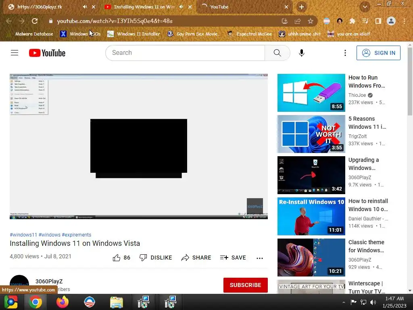Reload the page in Chrome
Screen dimensions: 413x310
[x=35, y=21]
